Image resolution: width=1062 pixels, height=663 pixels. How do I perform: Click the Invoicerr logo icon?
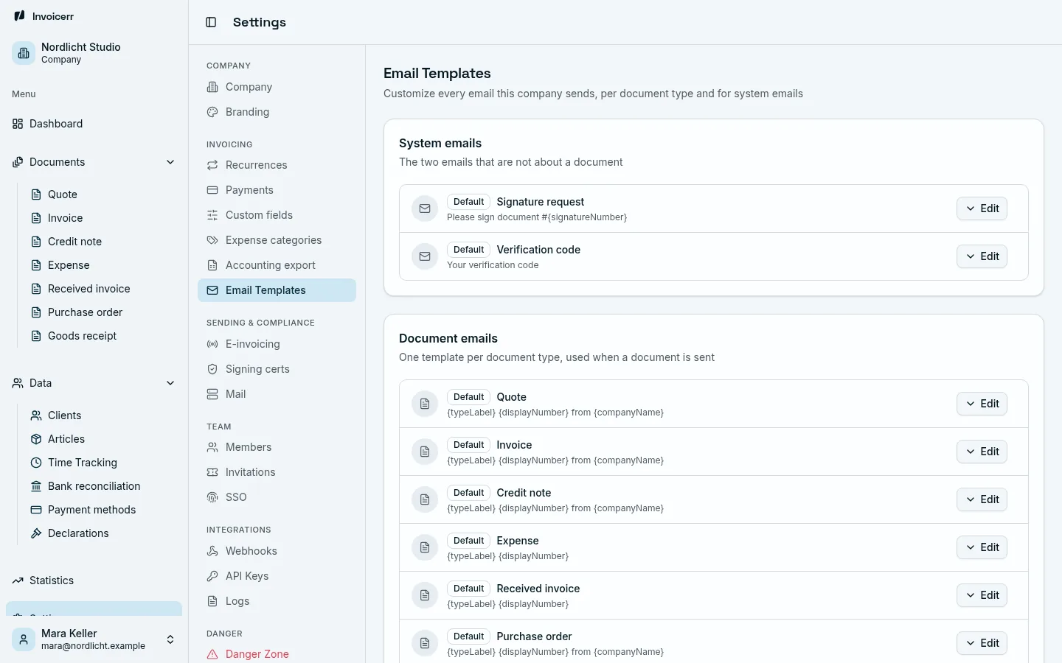(x=19, y=15)
